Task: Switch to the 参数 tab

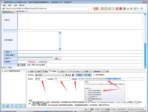Action: tap(30, 71)
